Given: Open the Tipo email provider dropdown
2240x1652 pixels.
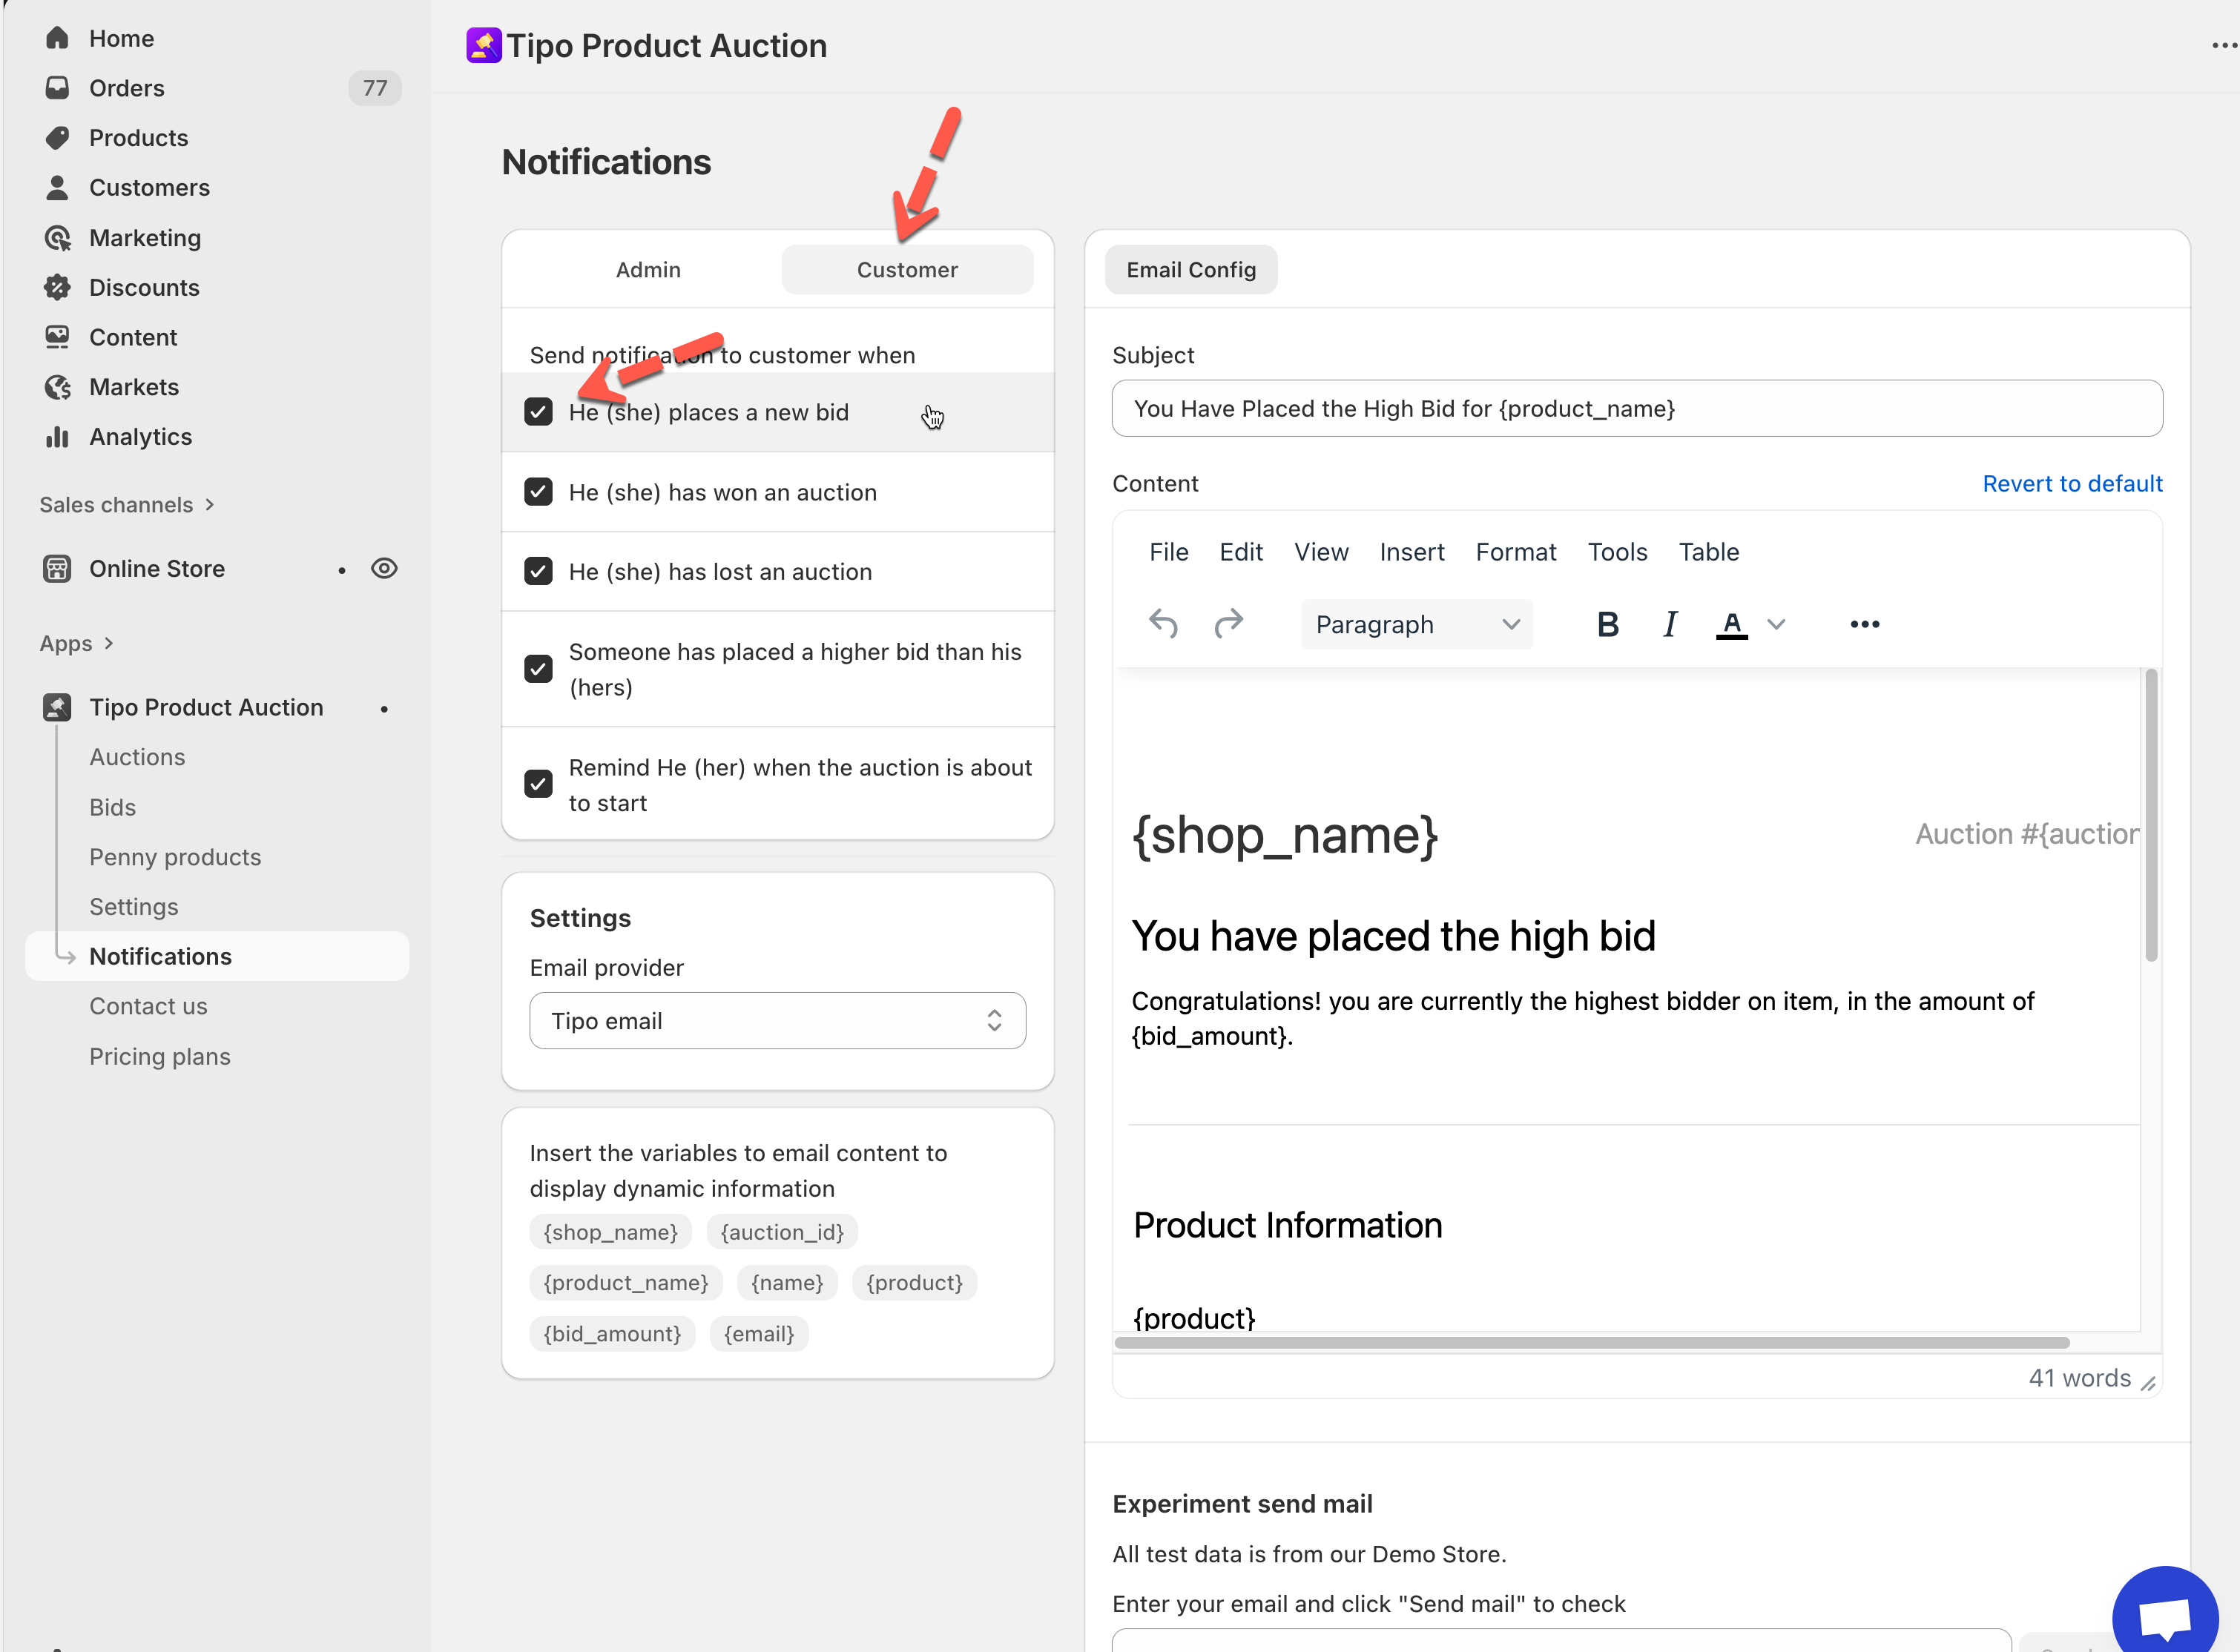Looking at the screenshot, I should point(777,1021).
